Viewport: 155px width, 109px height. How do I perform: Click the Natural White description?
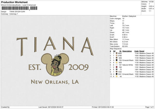[128, 65]
